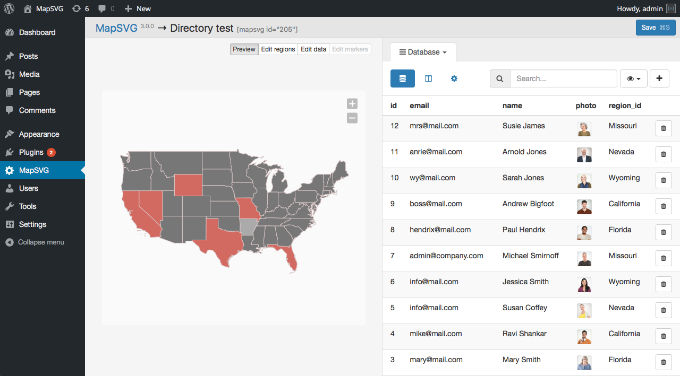680x376 pixels.
Task: Open Plugins in the sidebar
Action: [x=31, y=152]
